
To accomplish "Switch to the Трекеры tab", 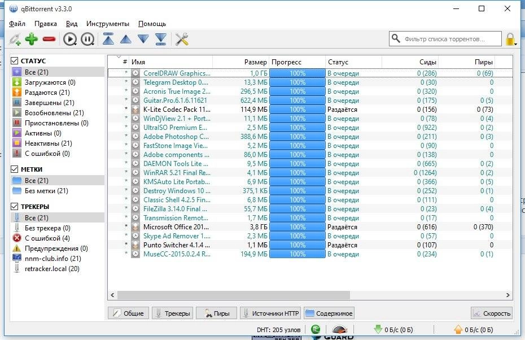I will coord(172,313).
